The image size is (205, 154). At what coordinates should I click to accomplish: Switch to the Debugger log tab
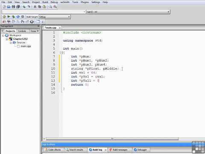click(x=141, y=150)
